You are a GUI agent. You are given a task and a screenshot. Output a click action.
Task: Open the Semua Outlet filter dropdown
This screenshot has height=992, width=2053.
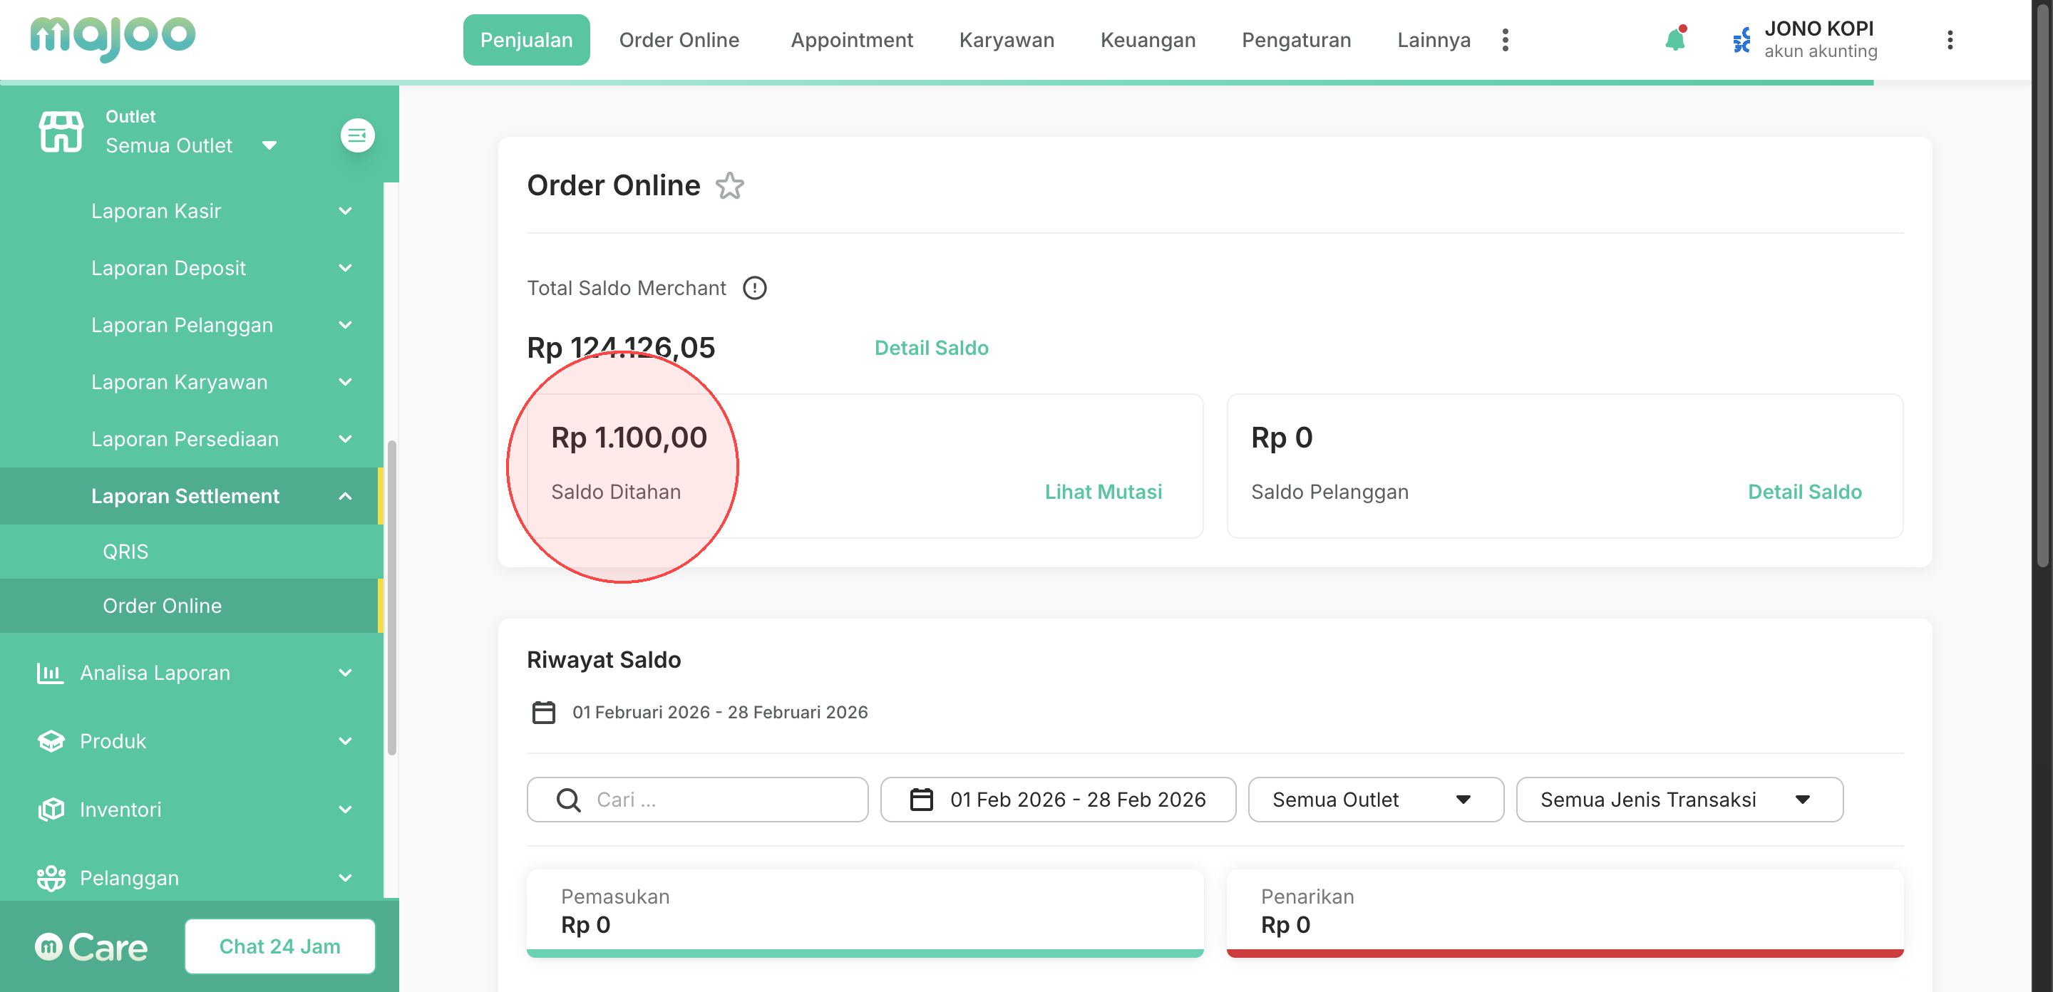pyautogui.click(x=1375, y=799)
